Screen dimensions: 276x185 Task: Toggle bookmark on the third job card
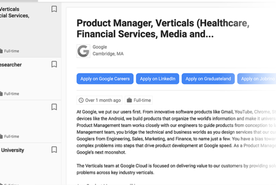click(54, 107)
